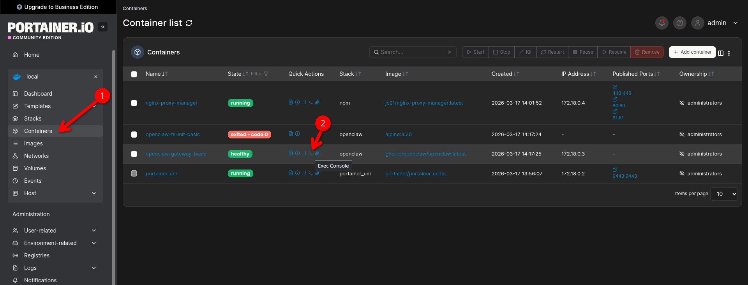
Task: Go to Home in sidebar
Action: [x=55, y=55]
